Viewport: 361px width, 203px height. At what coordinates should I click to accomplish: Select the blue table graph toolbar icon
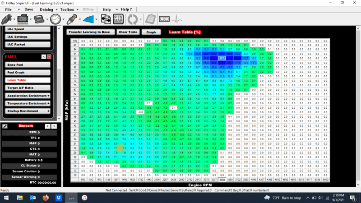click(88, 19)
